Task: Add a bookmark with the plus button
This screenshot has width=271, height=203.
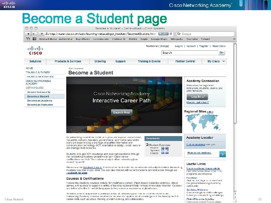Action: point(42,34)
